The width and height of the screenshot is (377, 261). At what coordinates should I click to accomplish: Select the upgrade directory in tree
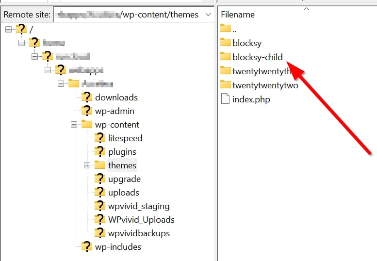[124, 179]
